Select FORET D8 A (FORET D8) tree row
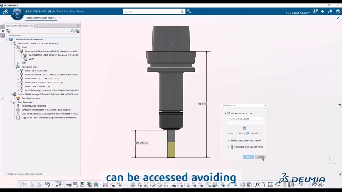342x192 pixels. 36,71
